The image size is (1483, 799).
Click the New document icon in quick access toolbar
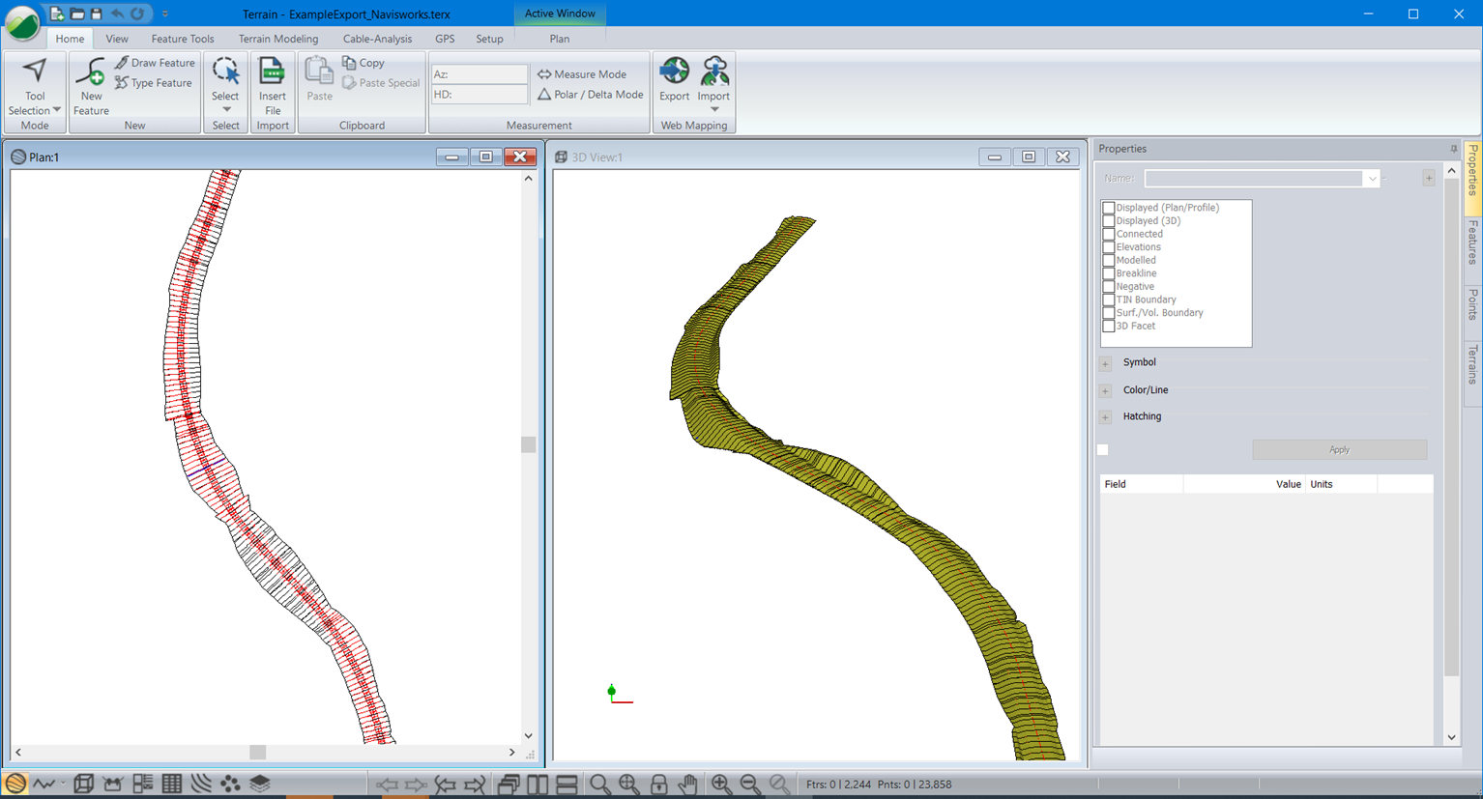[x=57, y=14]
